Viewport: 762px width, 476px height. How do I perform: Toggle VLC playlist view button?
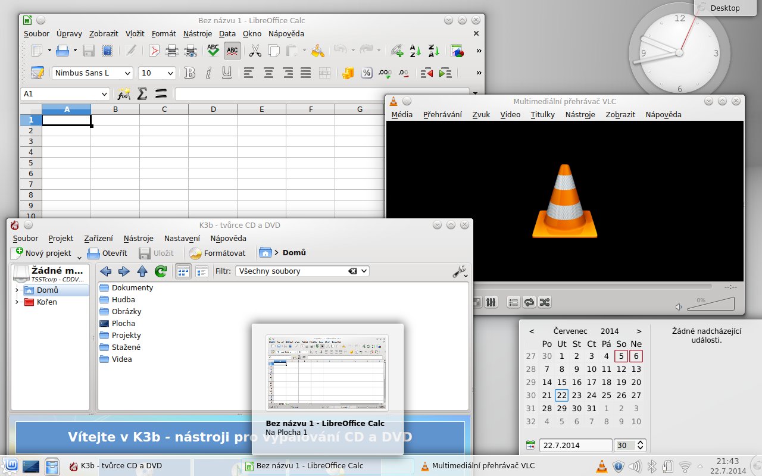[514, 302]
